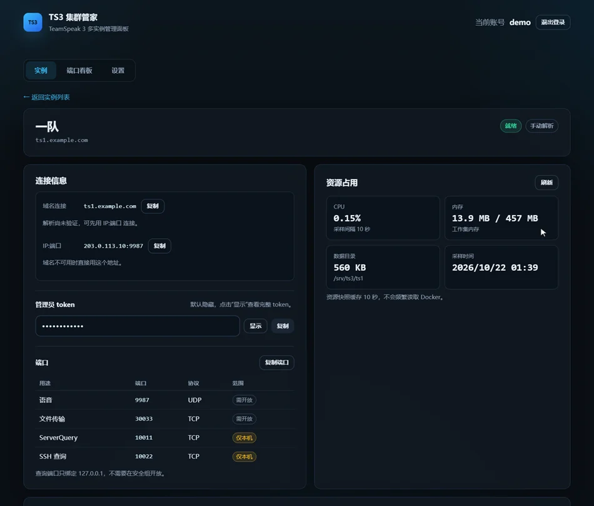Screen dimensions: 594x506
Task: Click 仅本机 badge in SSH 查询 row
Action: pos(244,457)
